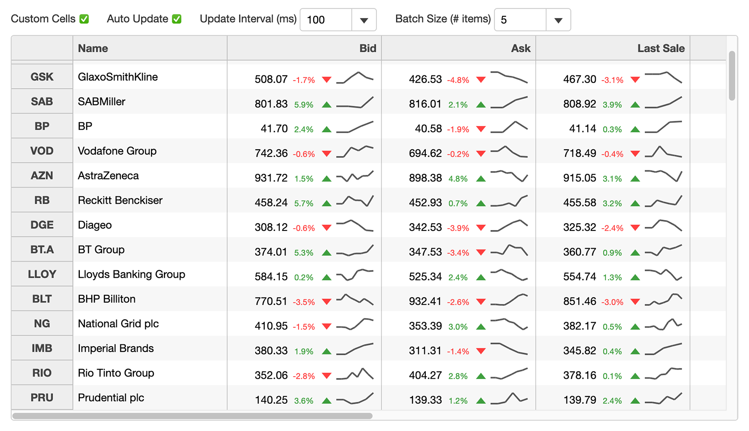The height and width of the screenshot is (431, 749).
Task: Click the vertical scrollbar thumb
Action: (732, 76)
